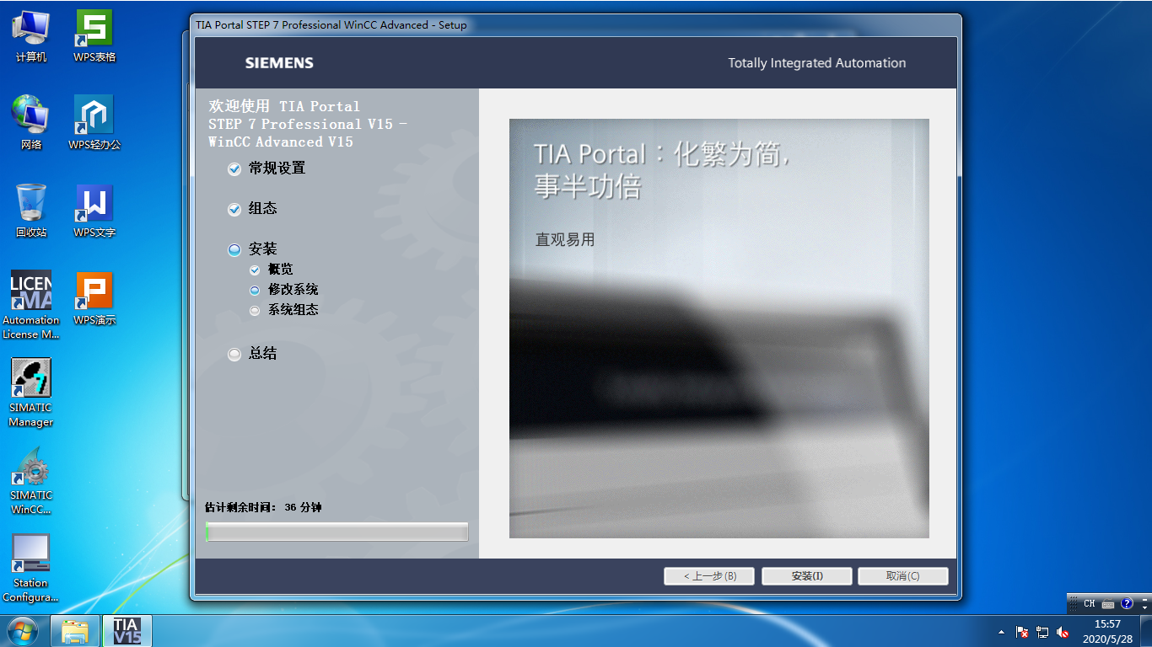Viewport: 1152px width, 647px height.
Task: Click the 安装(I) install button
Action: pyautogui.click(x=807, y=576)
